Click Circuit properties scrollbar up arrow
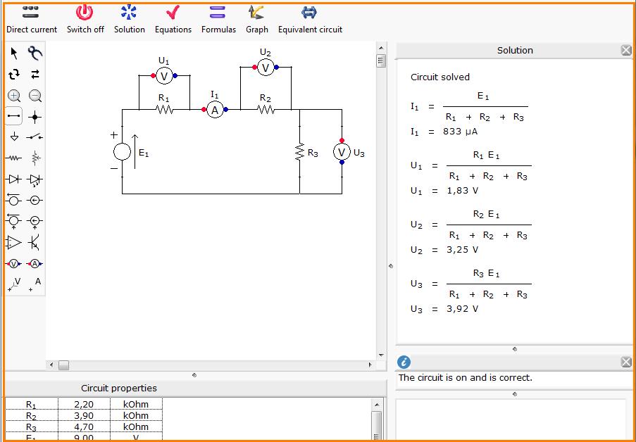636x442 pixels. [376, 404]
